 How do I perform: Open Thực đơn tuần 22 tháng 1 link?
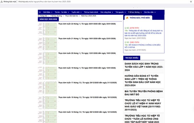tap(87, 24)
